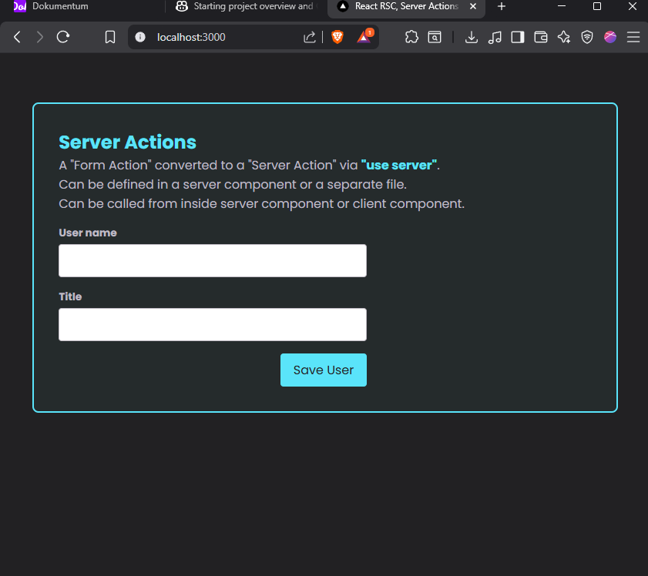Image resolution: width=648 pixels, height=576 pixels.
Task: Click the Brave VPN shield icon
Action: tap(587, 36)
